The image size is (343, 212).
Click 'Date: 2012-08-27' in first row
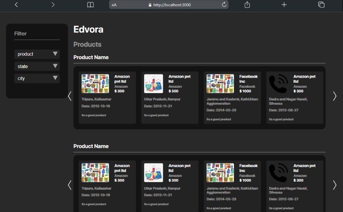click(x=284, y=110)
